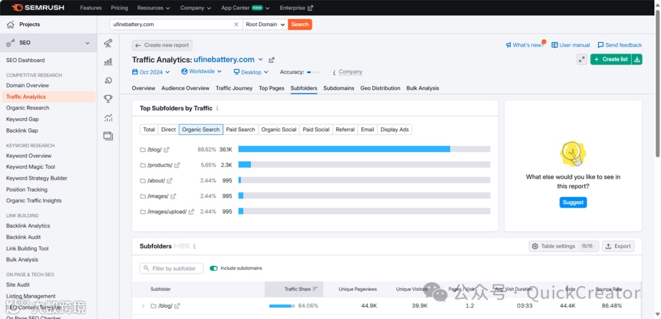
Task: Open the Root Domain dropdown
Action: coord(265,24)
